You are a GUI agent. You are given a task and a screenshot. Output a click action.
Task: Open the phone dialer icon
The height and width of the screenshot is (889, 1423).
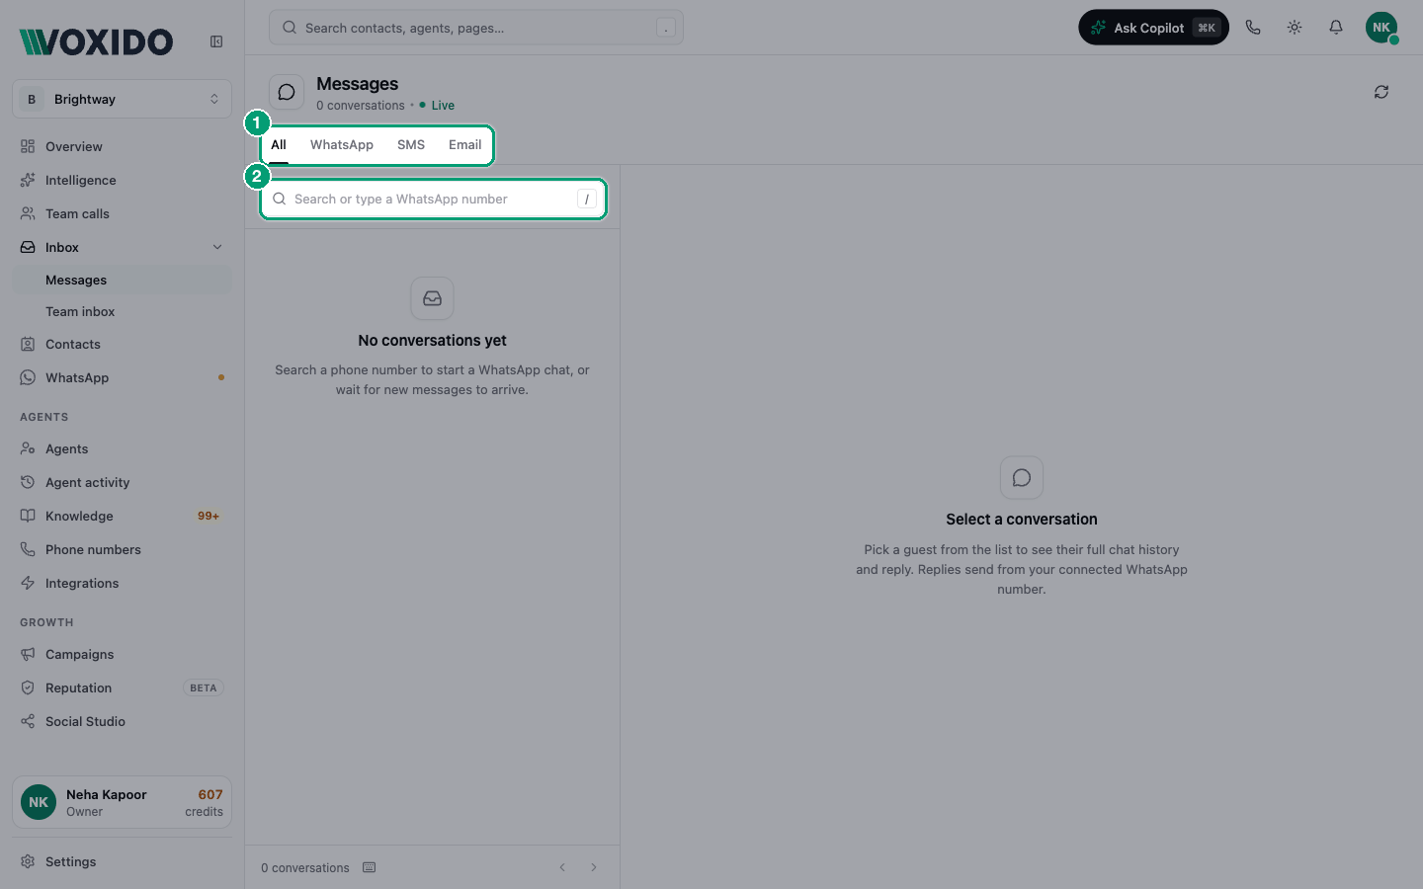(x=1253, y=28)
